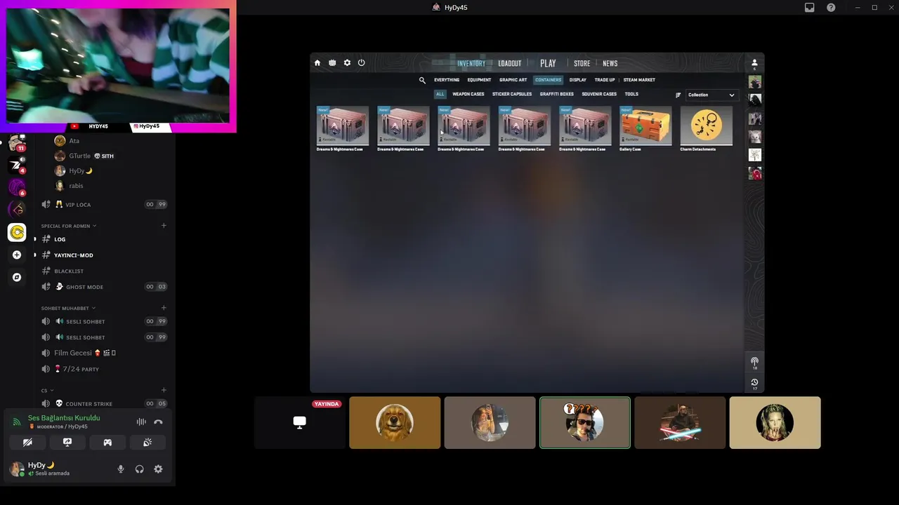Open Discord user settings gear

pos(158,469)
